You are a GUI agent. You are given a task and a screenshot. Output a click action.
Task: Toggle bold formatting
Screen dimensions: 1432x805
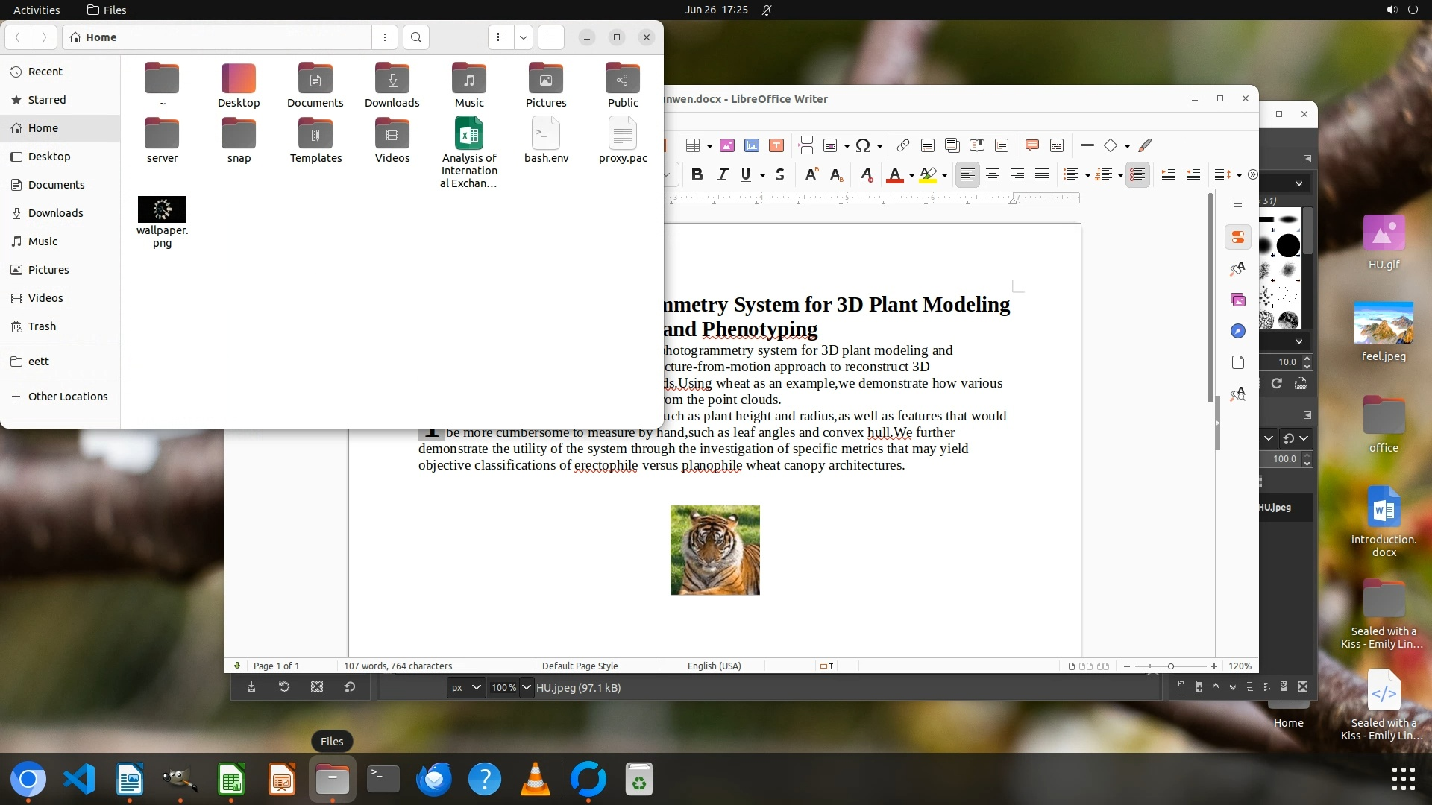(x=697, y=174)
